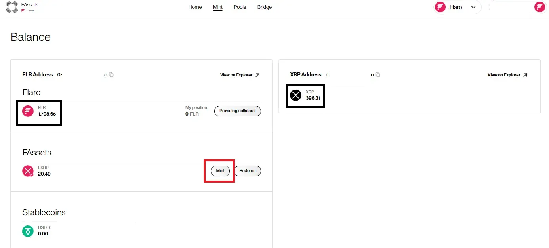549x248 pixels.
Task: Copy the FLR address
Action: pos(111,75)
